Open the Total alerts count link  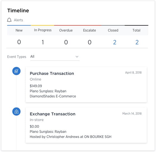point(137,42)
